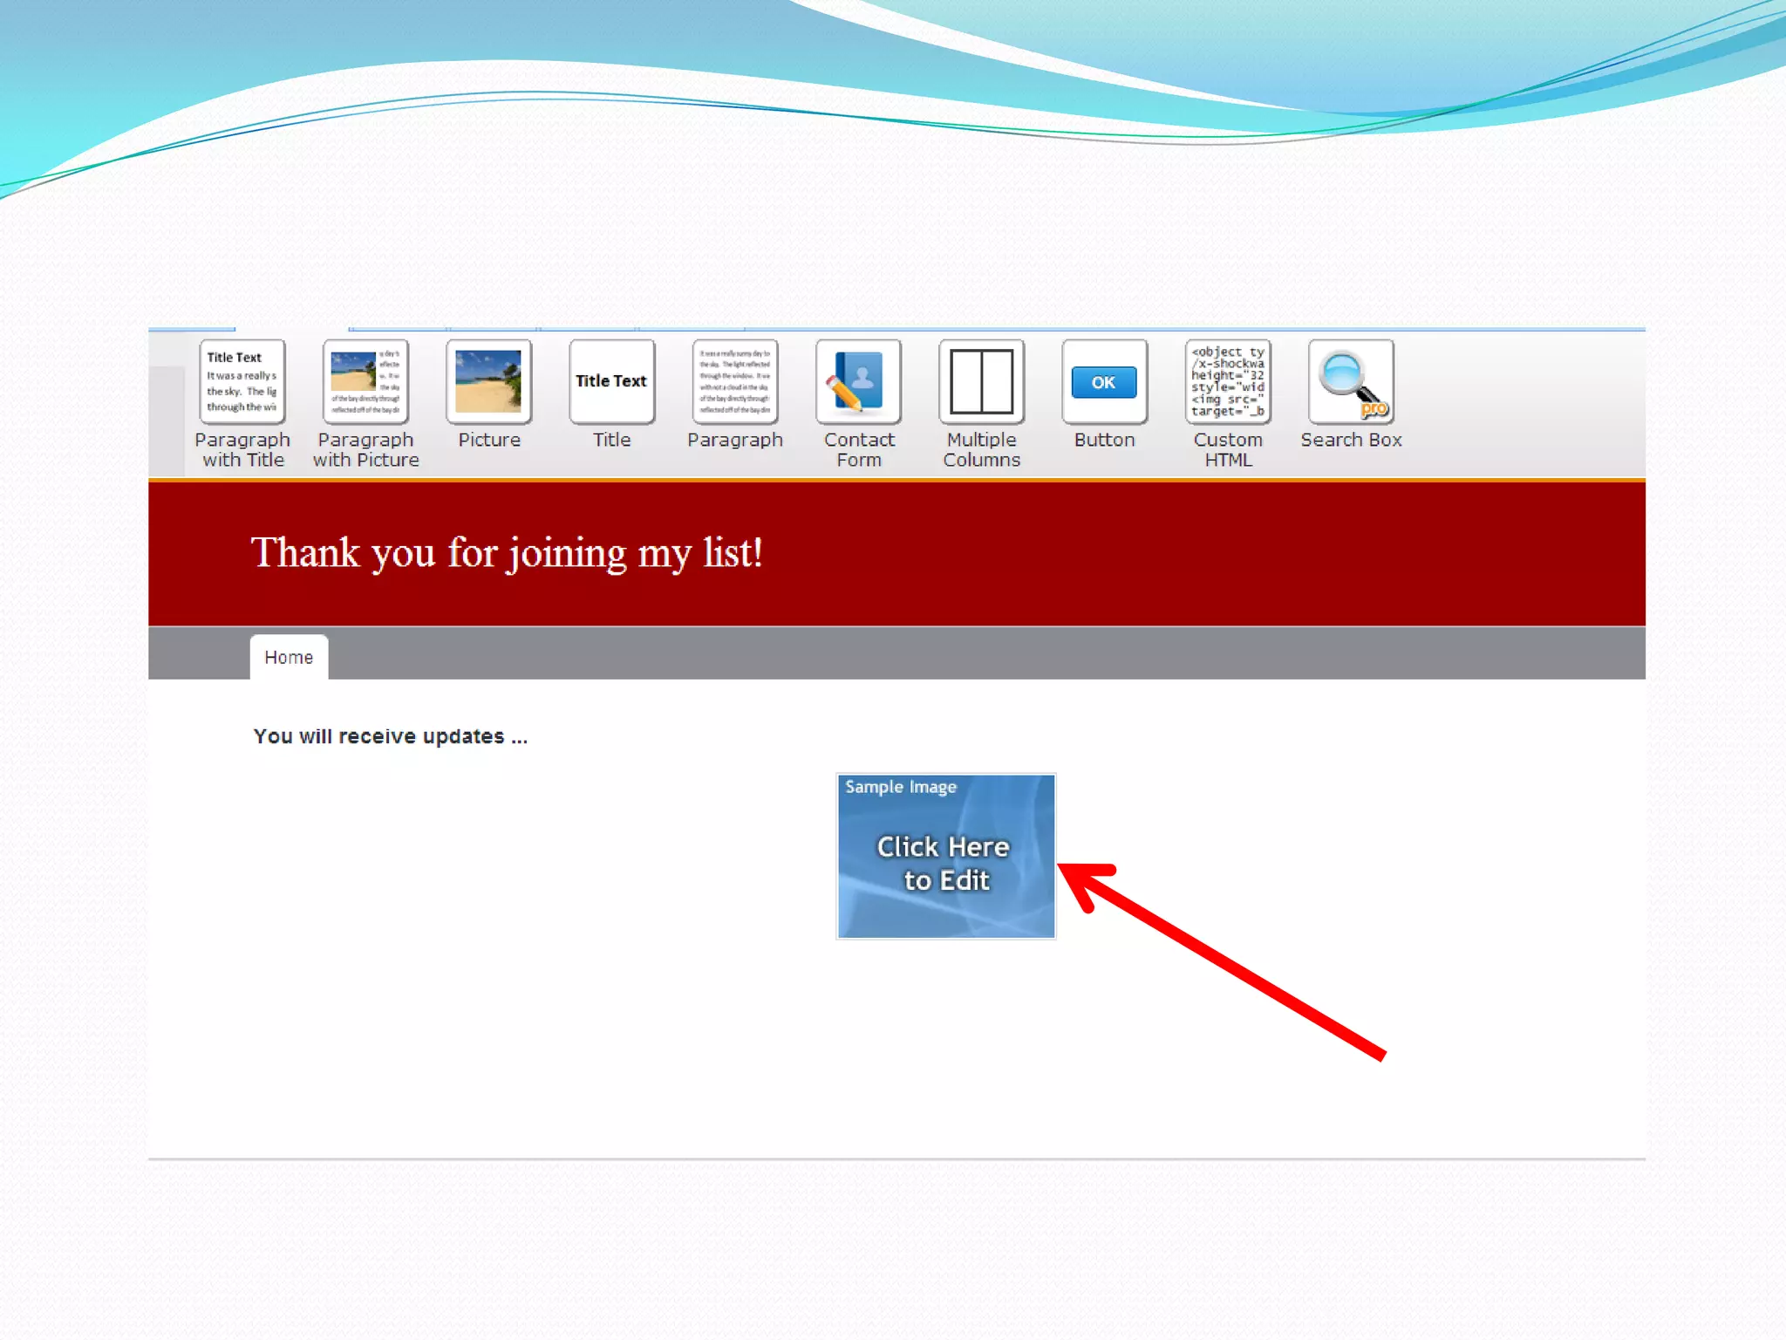Click the Sample Image placeholder to edit
Viewport: 1786px width, 1340px height.
click(945, 857)
